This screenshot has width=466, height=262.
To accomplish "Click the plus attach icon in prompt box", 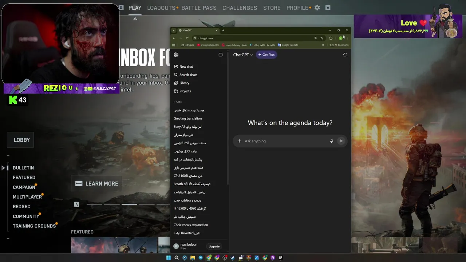I will coord(239,141).
